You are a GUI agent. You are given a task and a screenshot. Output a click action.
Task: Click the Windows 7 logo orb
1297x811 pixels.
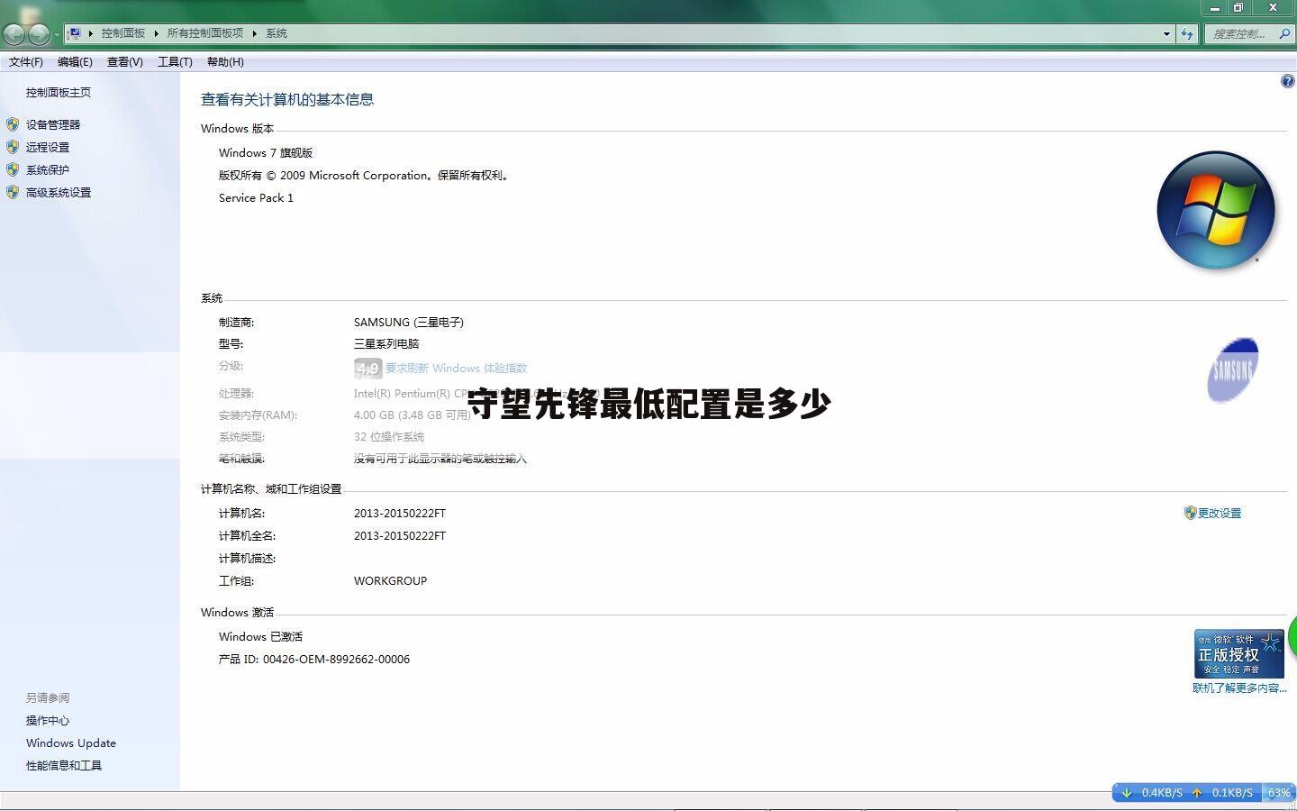click(x=1216, y=210)
